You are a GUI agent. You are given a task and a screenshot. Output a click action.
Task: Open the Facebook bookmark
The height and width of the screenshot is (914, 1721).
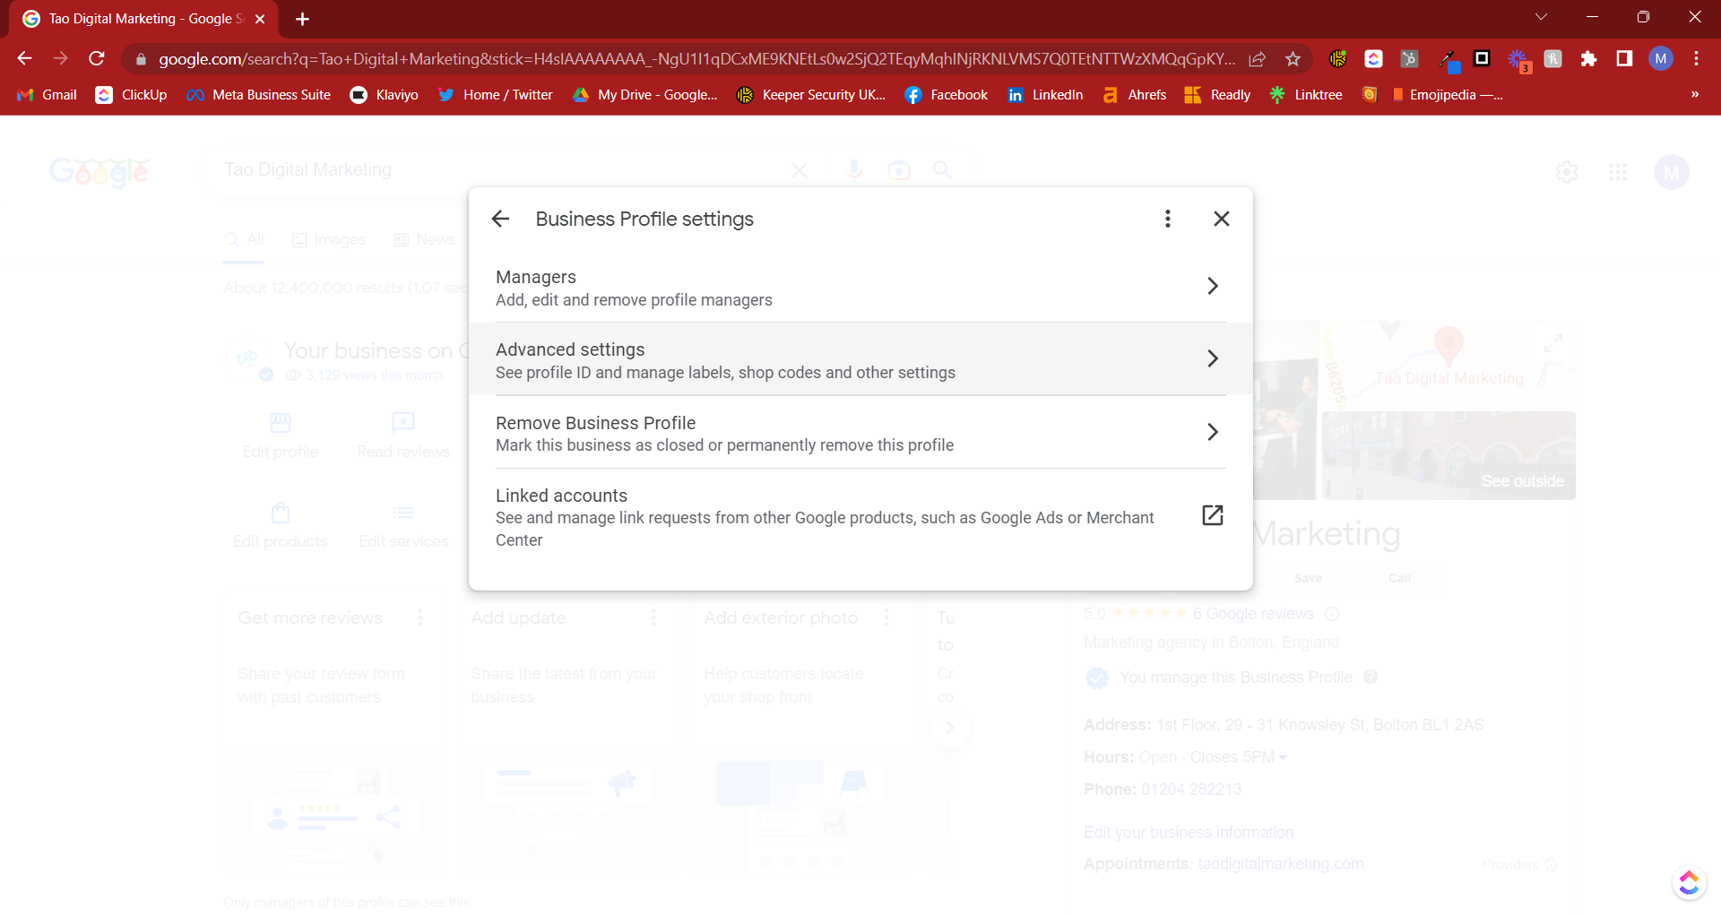pos(947,95)
